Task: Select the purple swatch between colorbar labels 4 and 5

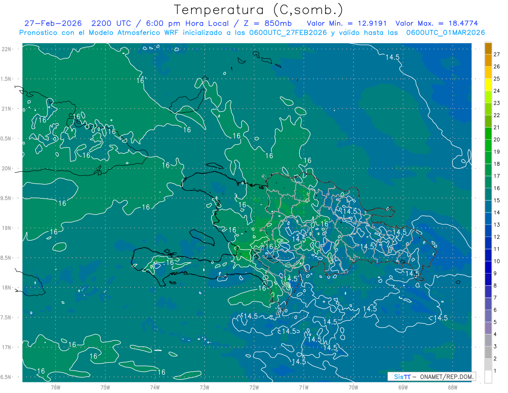Action: coord(488,328)
